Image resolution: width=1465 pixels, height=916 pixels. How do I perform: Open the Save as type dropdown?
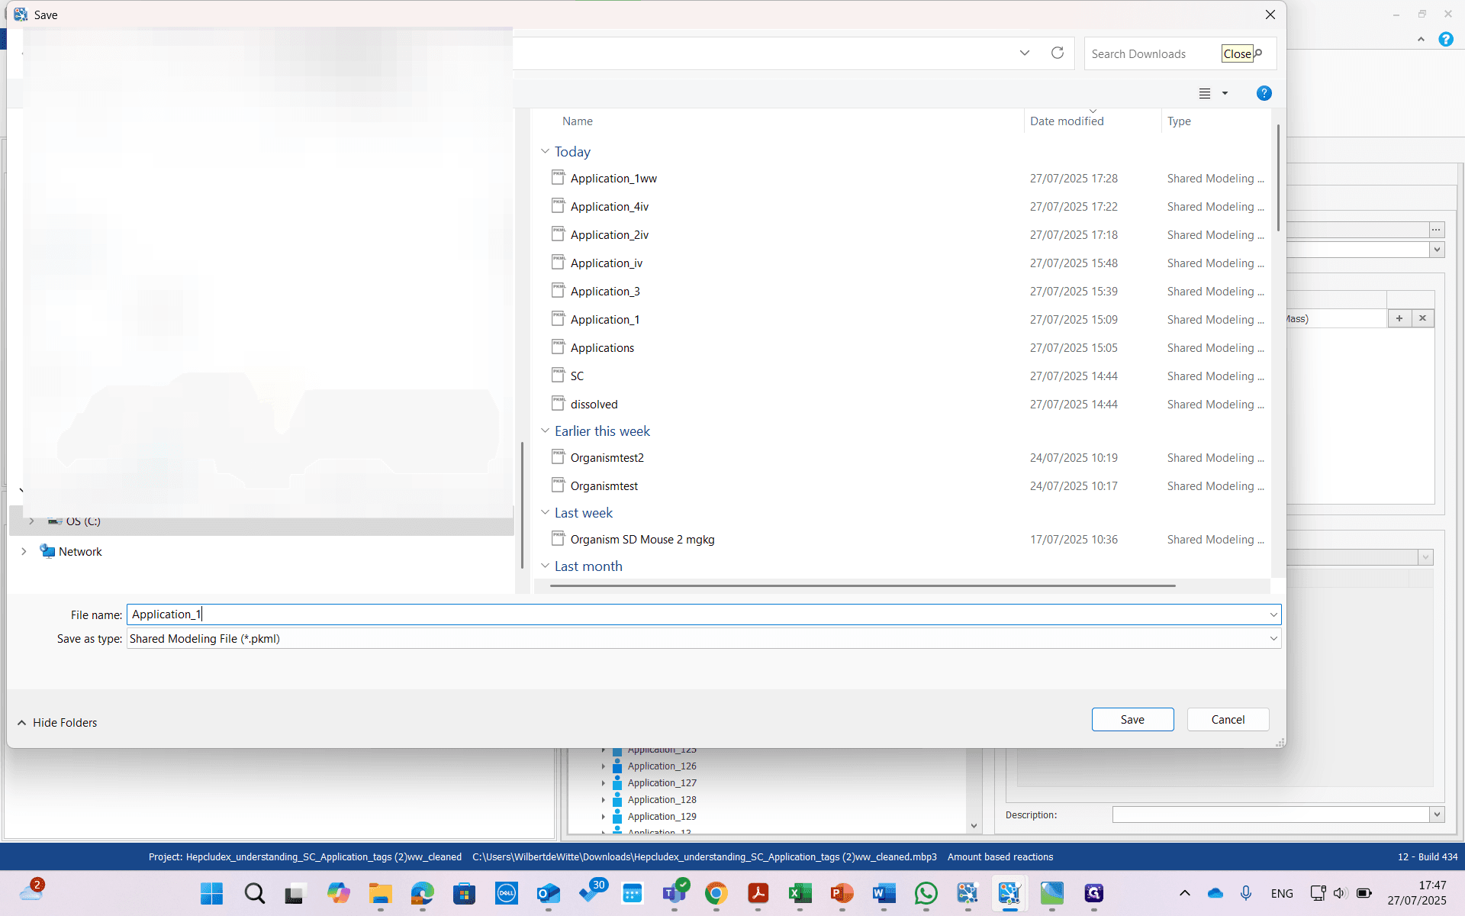pos(1273,639)
